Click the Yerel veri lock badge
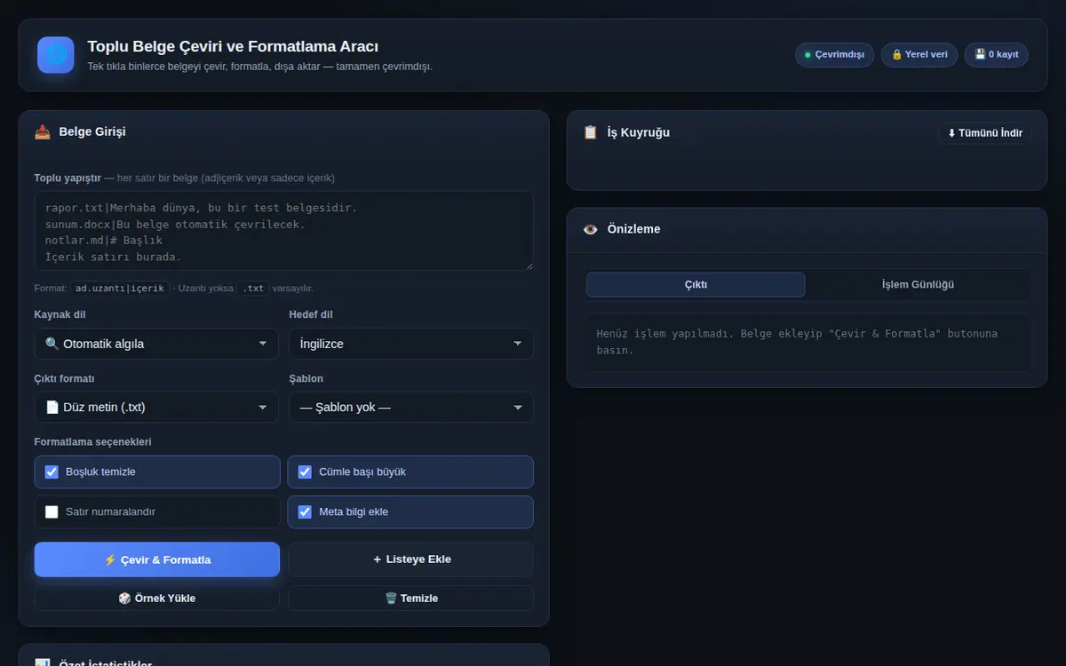1066x666 pixels. click(x=919, y=55)
